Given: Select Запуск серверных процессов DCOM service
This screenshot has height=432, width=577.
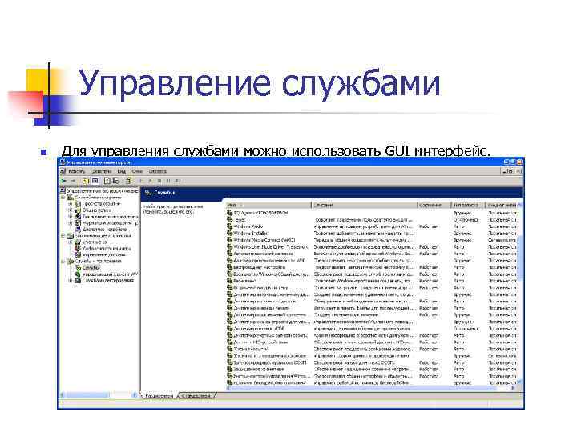Looking at the screenshot, I should pos(372,362).
